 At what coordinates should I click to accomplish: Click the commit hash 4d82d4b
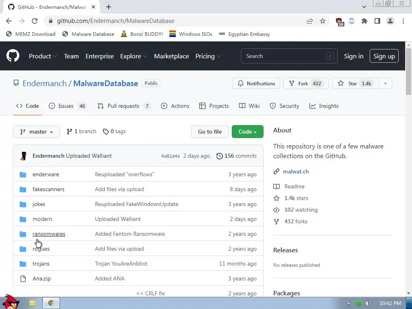[x=171, y=156]
